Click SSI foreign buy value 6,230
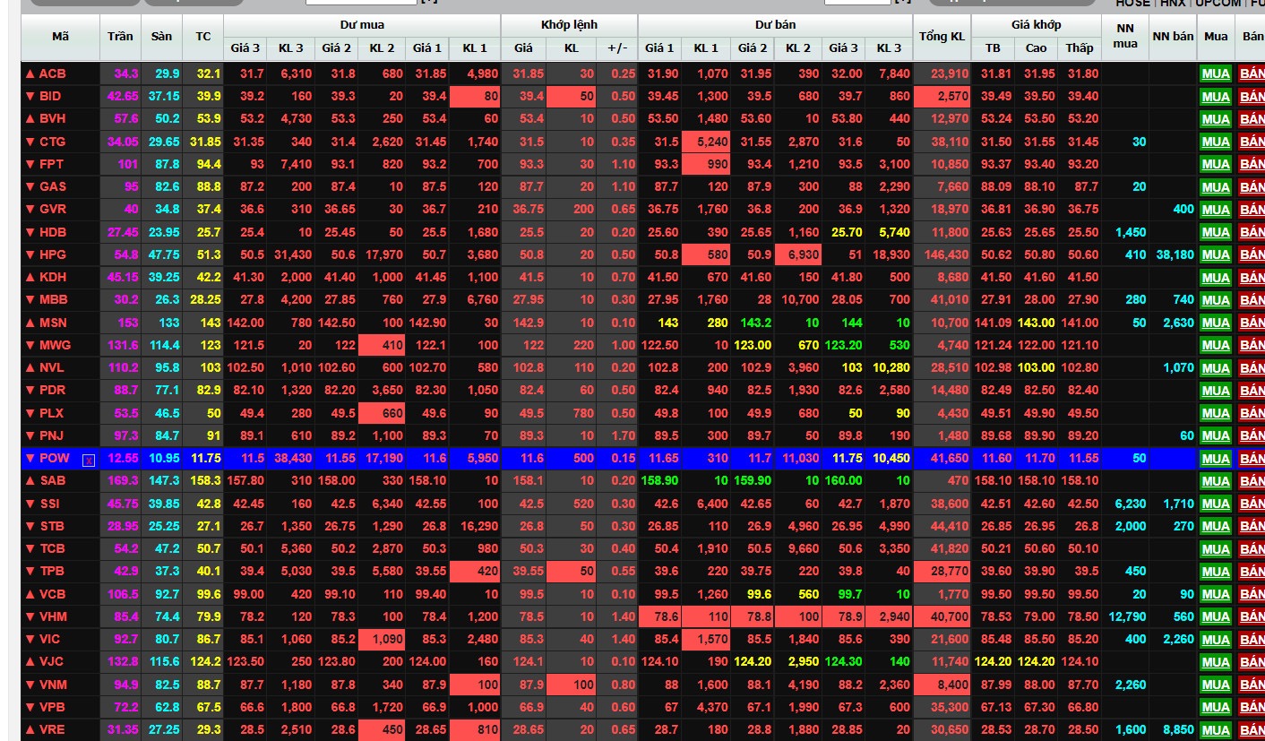 point(1131,504)
